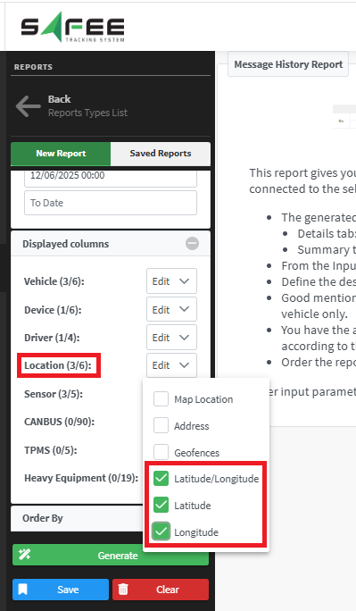Click the Address option label
Screen dimensions: 356x611
pyautogui.click(x=192, y=426)
